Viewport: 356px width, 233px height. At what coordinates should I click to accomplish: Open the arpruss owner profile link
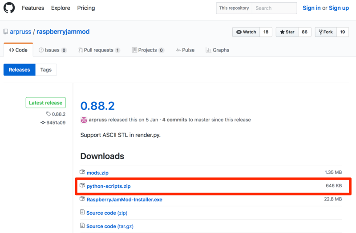pyautogui.click(x=20, y=32)
